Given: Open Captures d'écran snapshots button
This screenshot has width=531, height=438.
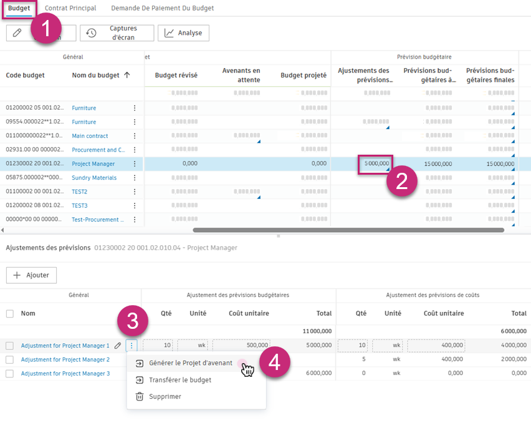Looking at the screenshot, I should (x=117, y=33).
